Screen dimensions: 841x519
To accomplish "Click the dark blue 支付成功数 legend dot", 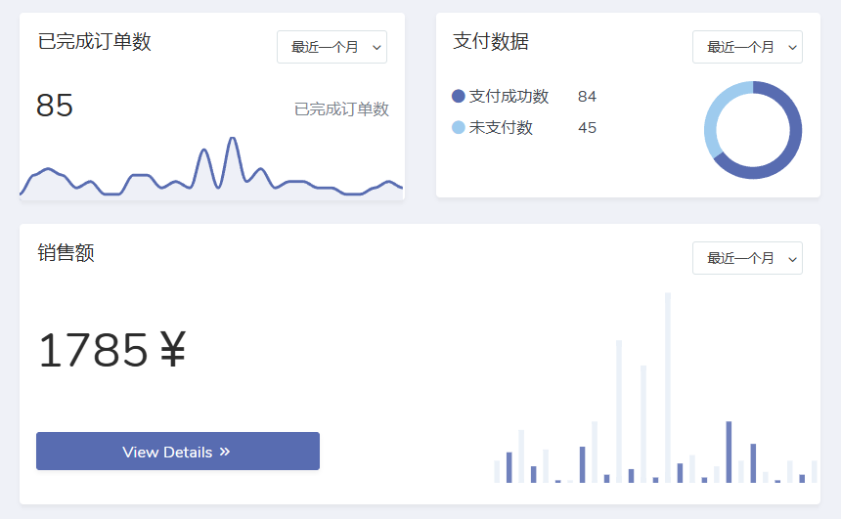I will 459,97.
